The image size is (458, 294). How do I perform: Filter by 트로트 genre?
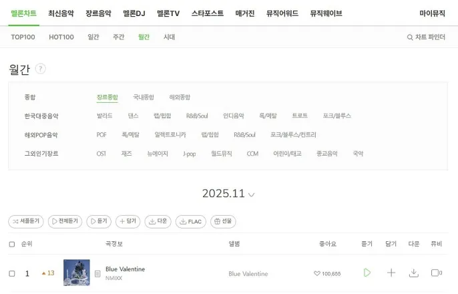[300, 116]
